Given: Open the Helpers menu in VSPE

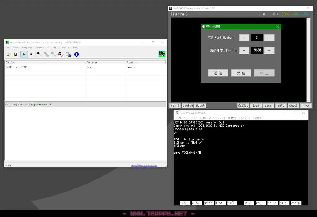Looking at the screenshot, I should pos(40,47).
